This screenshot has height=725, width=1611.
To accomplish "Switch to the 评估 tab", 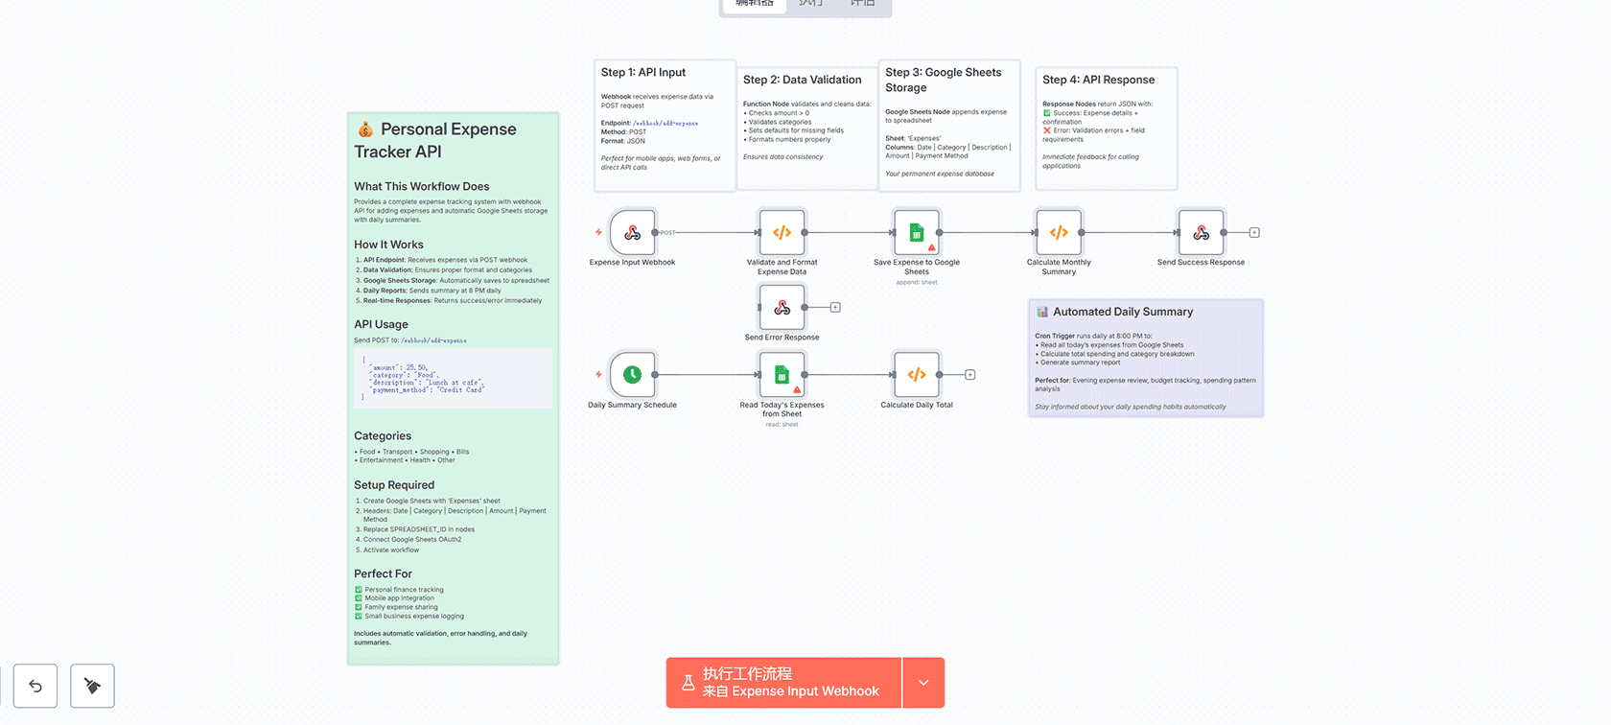I will pyautogui.click(x=862, y=4).
